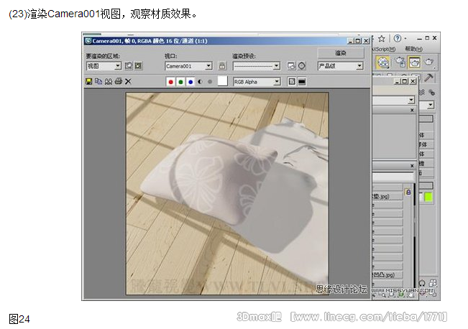The height and width of the screenshot is (329, 468).
Task: Click the Render button
Action: (341, 53)
